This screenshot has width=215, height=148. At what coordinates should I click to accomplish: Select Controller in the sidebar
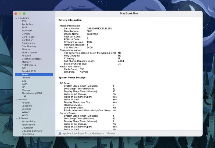point(27,40)
